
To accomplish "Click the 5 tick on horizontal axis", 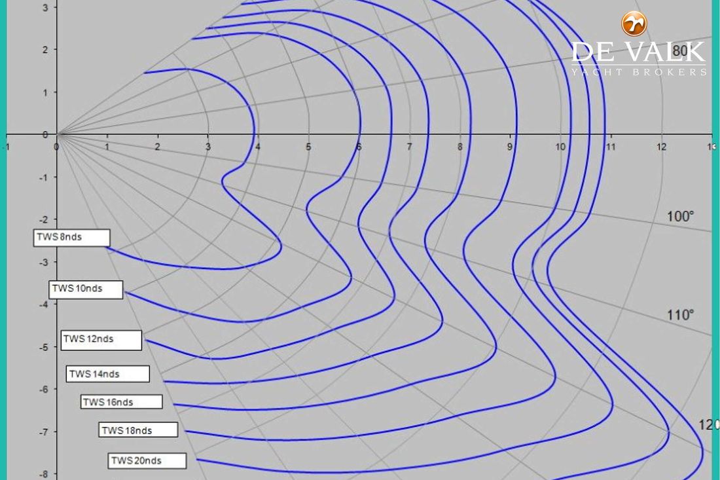I will click(x=308, y=147).
